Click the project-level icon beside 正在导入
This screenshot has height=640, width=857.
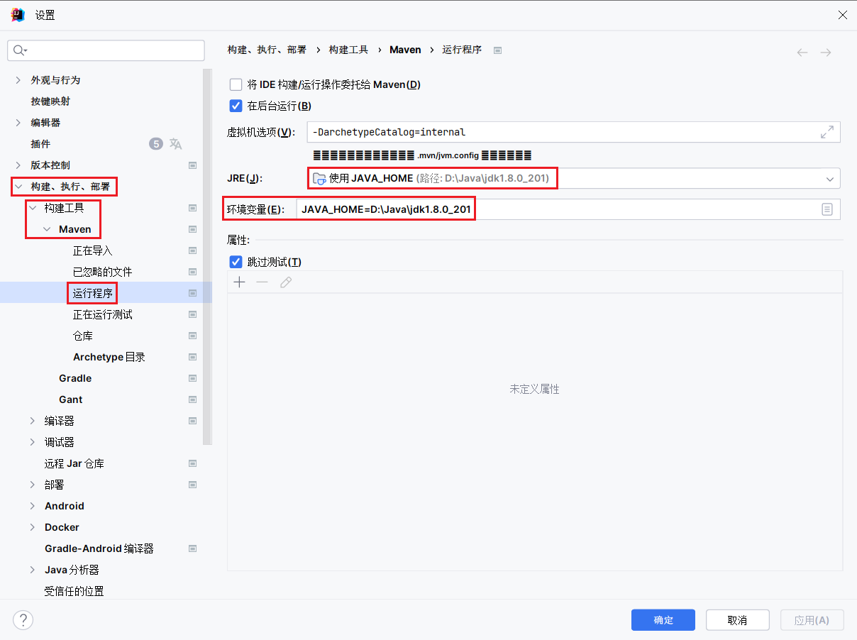192,250
